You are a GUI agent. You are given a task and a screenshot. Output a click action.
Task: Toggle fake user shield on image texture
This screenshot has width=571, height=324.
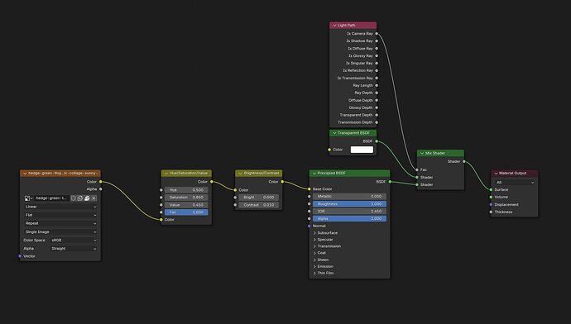click(73, 198)
